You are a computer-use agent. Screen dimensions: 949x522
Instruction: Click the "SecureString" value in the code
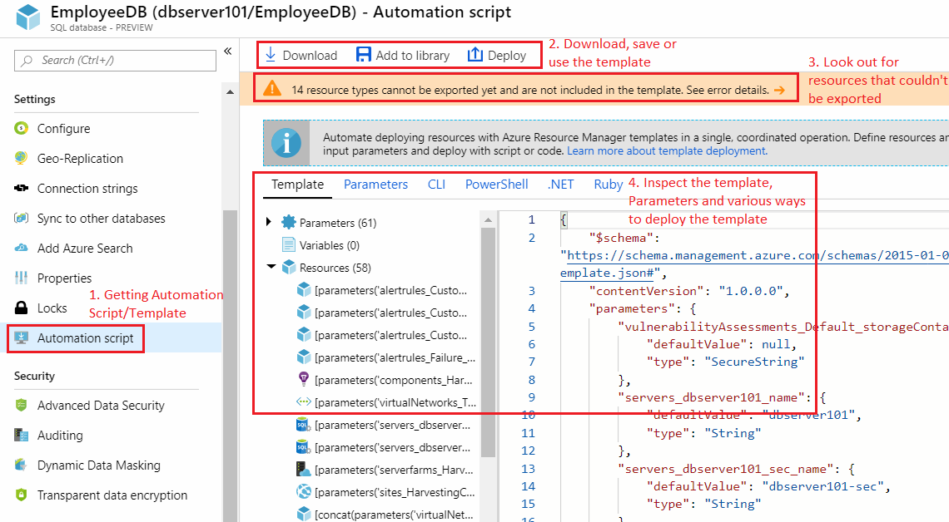[754, 362]
